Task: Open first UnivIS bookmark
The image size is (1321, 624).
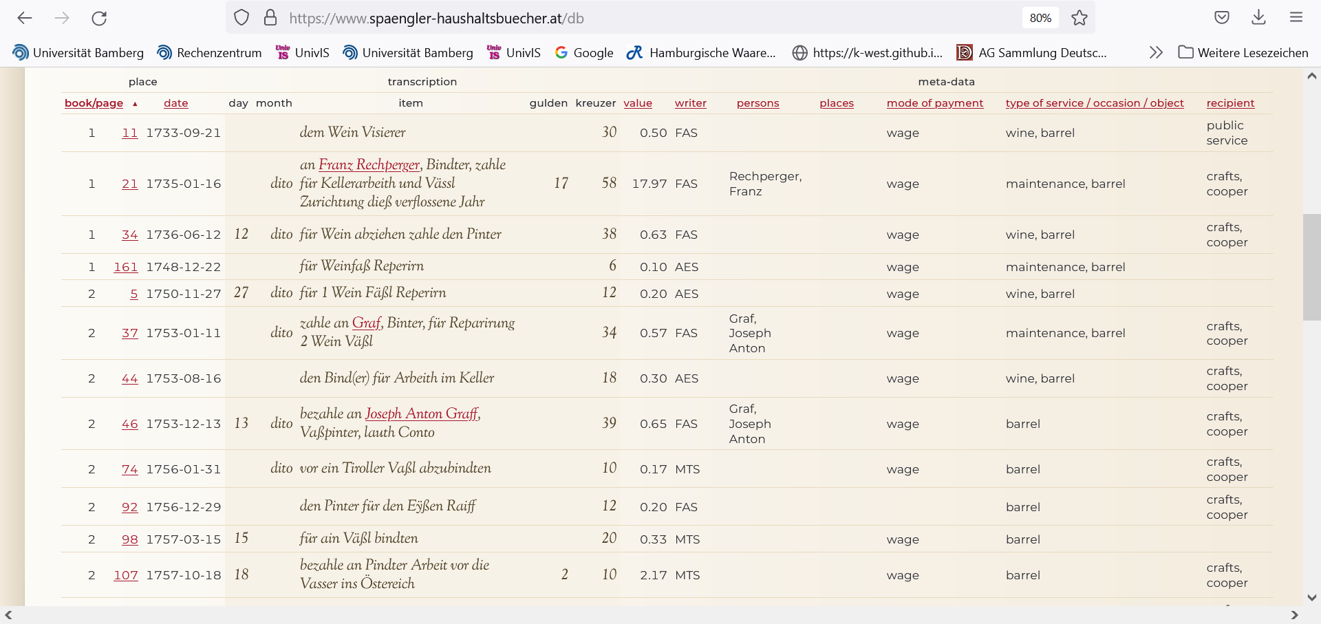Action: tap(302, 52)
